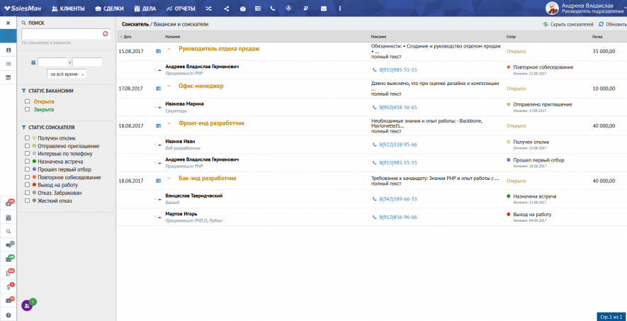Click the ruble currency icon in top bar
The image size is (627, 321).
[305, 9]
